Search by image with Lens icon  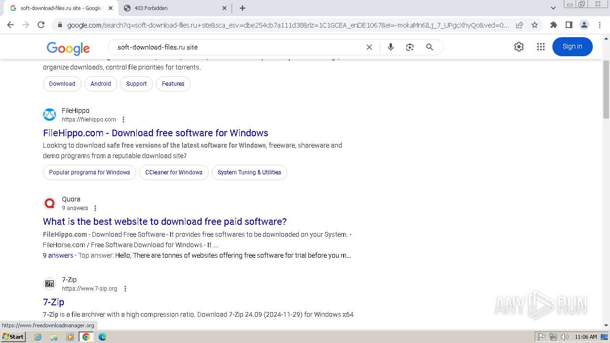tap(409, 47)
